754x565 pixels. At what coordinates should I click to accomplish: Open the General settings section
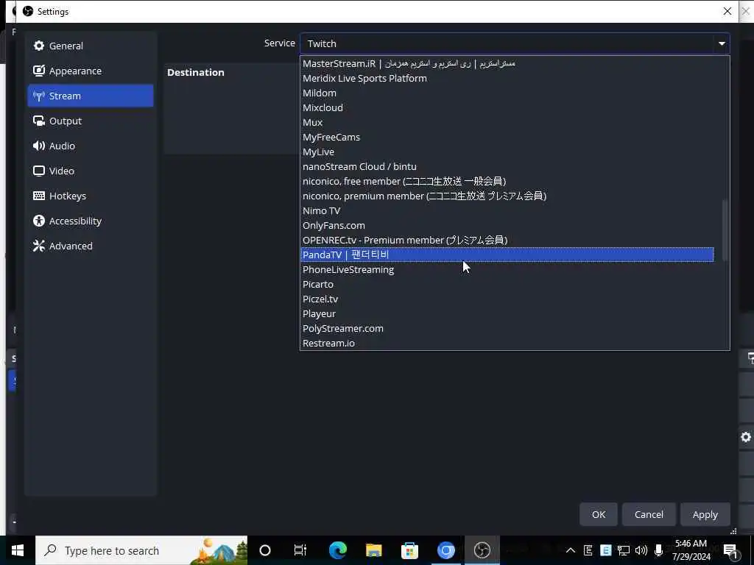[x=91, y=46]
